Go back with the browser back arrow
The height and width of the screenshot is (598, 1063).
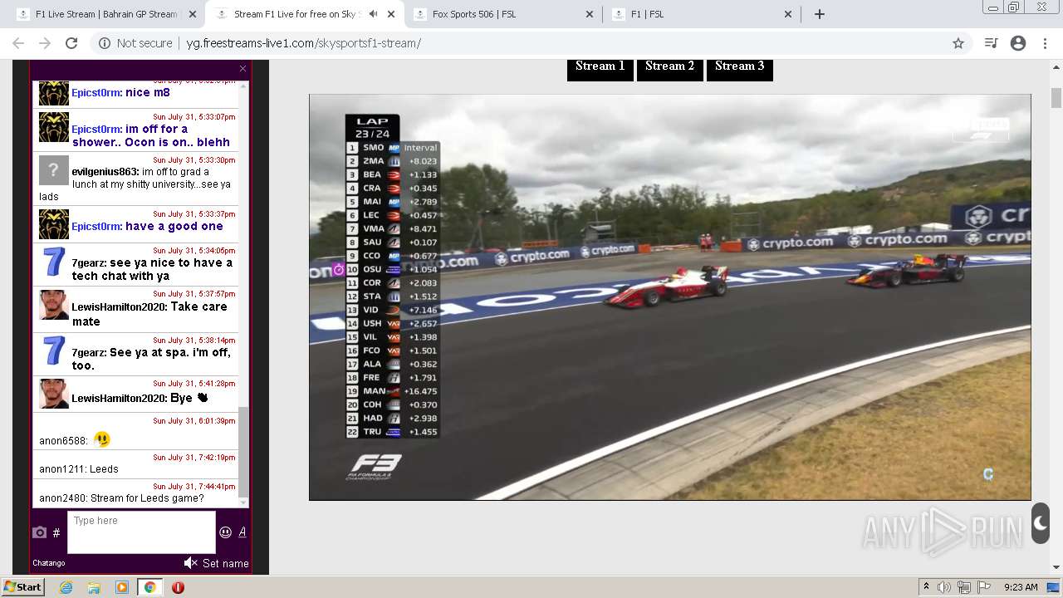pos(18,43)
